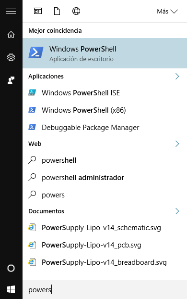Screen dimensions: 187x299
Task: Open the hamburger menu icon
Action: click(11, 12)
